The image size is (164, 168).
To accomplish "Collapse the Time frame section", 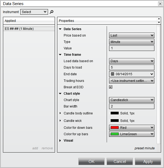I will [x=60, y=55].
